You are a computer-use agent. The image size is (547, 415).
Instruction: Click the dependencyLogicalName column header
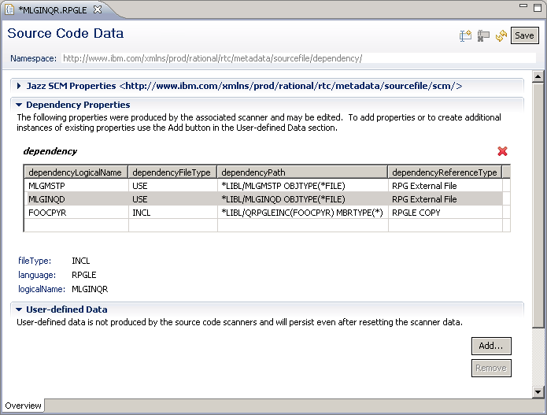pyautogui.click(x=76, y=172)
